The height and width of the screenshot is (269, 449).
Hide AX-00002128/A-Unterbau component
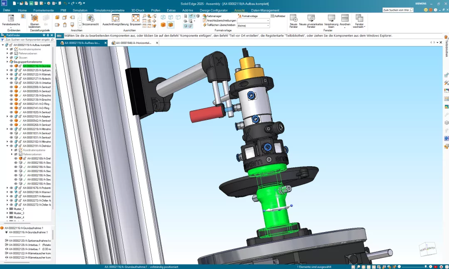[12, 83]
